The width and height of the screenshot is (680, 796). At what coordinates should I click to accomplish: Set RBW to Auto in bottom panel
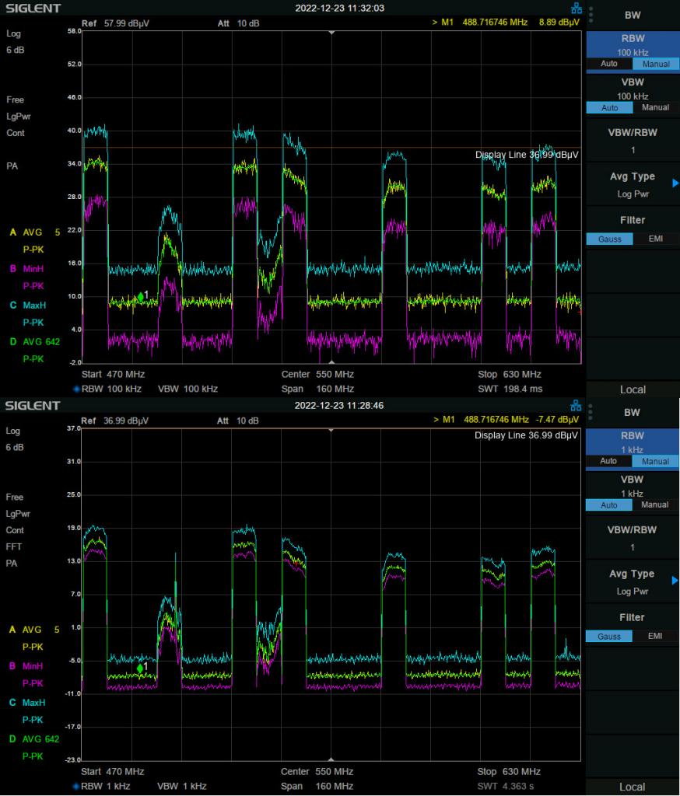coord(608,462)
